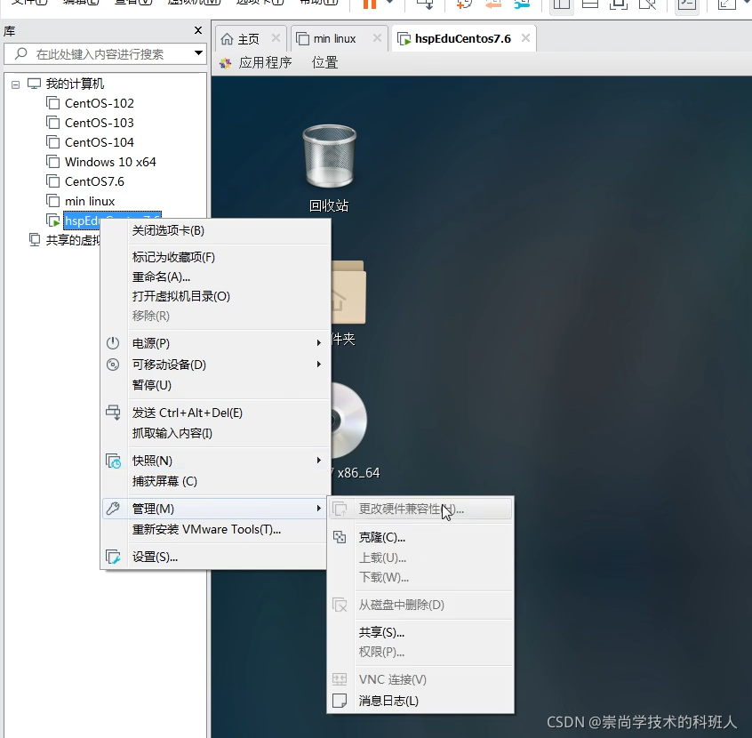Select min linux in the library tree

tap(90, 202)
